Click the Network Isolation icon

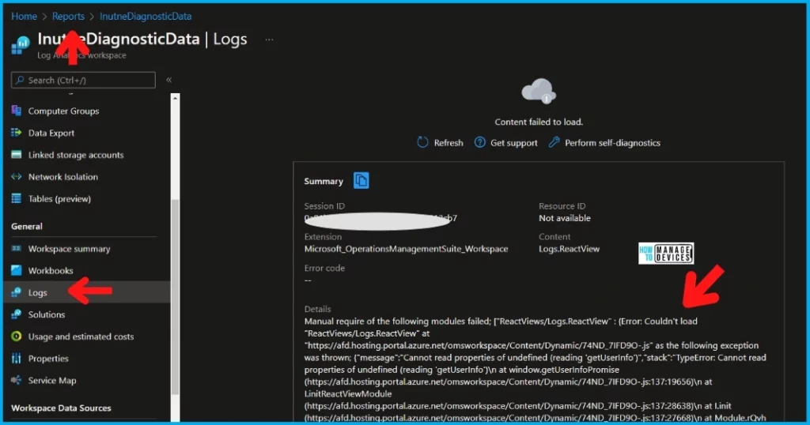(x=17, y=176)
